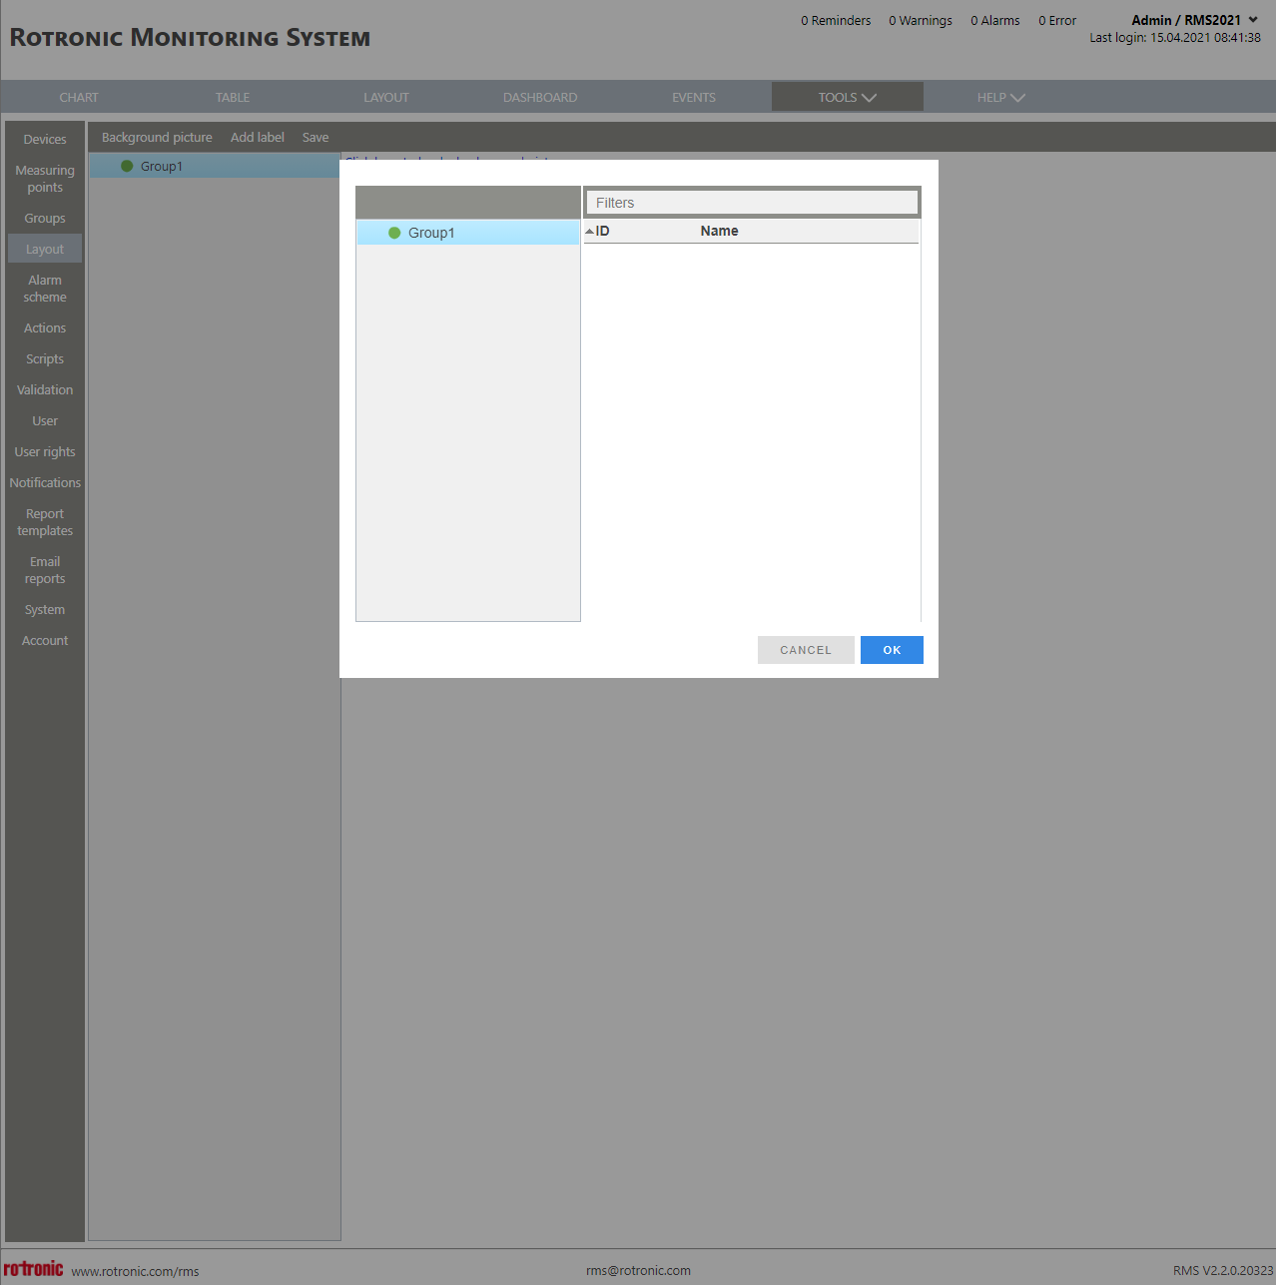1276x1285 pixels.
Task: Open Email reports in the sidebar
Action: click(x=45, y=570)
